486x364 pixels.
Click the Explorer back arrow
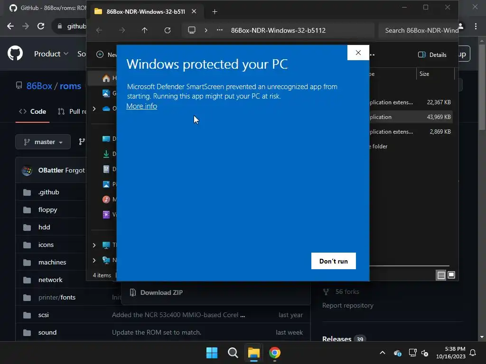(x=99, y=30)
